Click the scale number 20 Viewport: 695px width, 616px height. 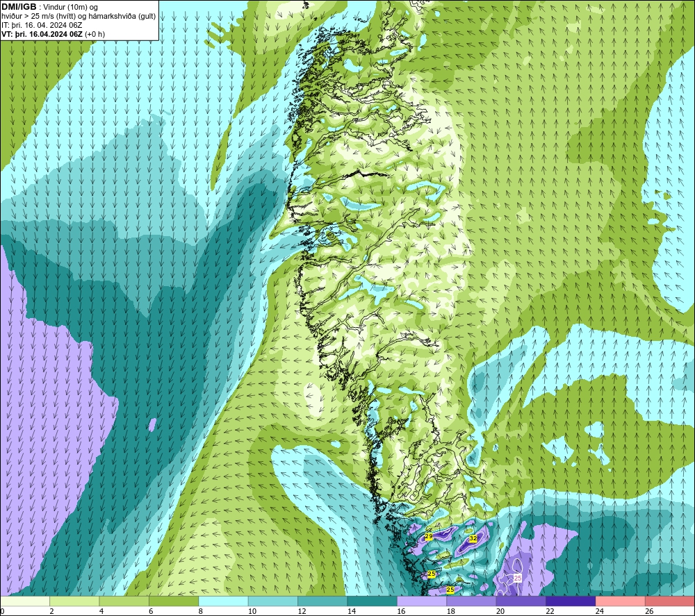click(x=500, y=611)
